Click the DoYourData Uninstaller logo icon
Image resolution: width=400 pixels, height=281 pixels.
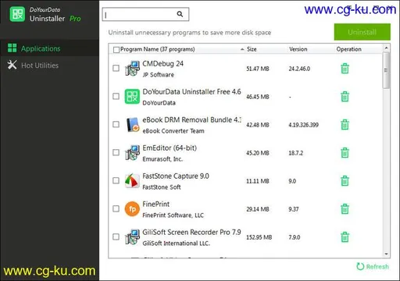point(17,14)
